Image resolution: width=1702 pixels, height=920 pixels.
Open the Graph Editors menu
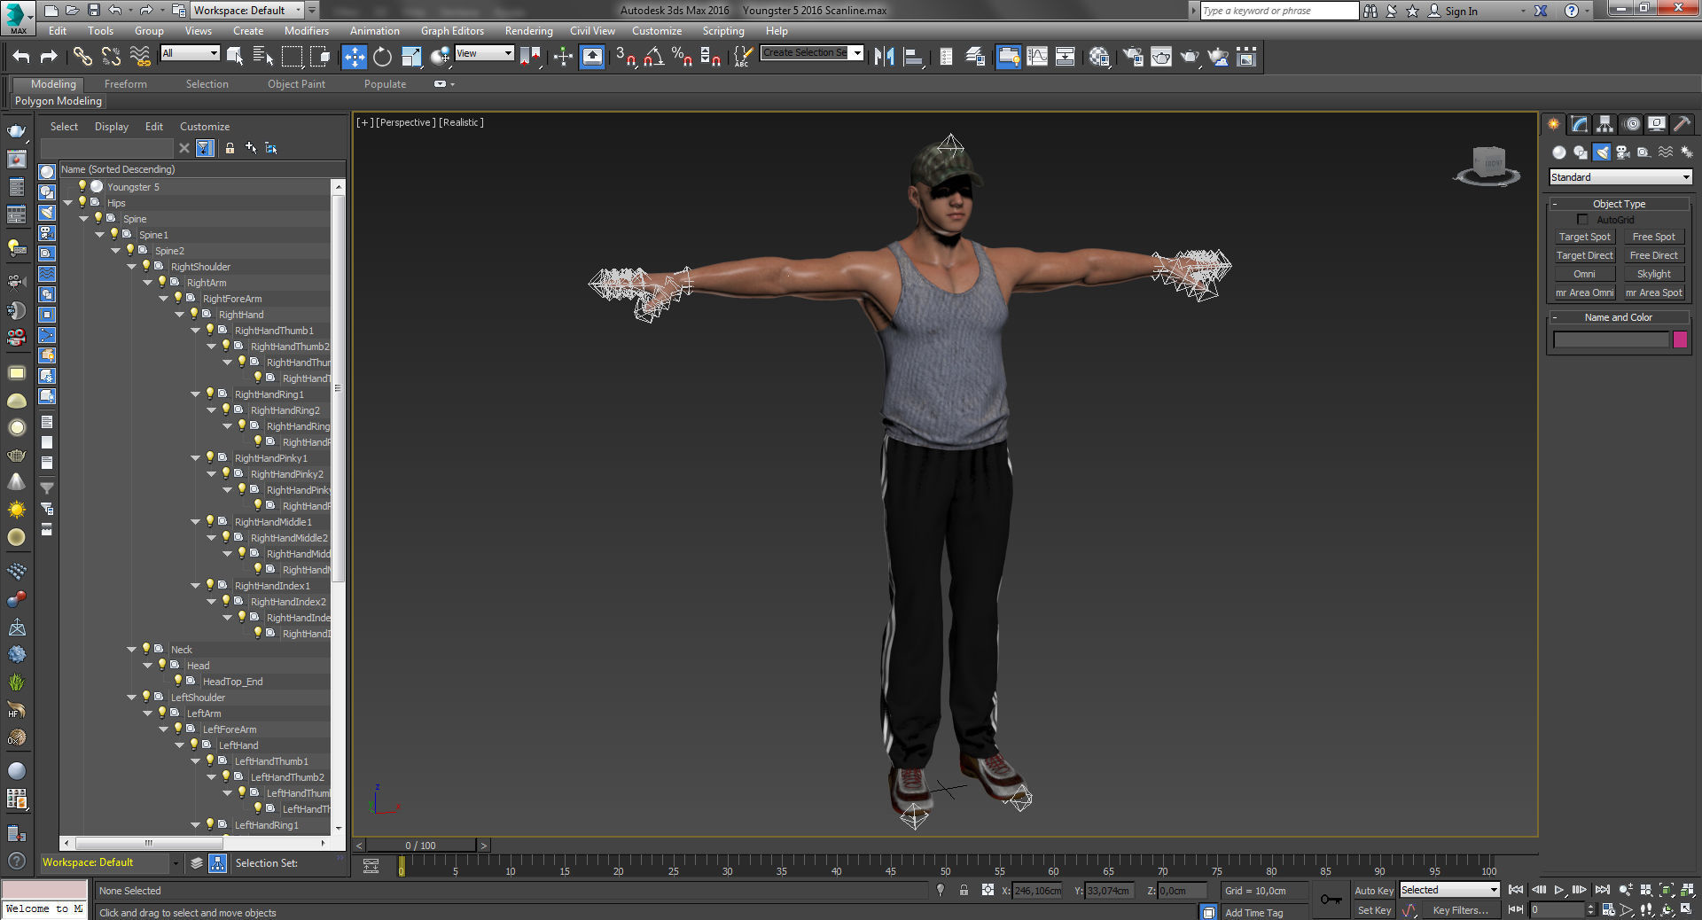(452, 30)
